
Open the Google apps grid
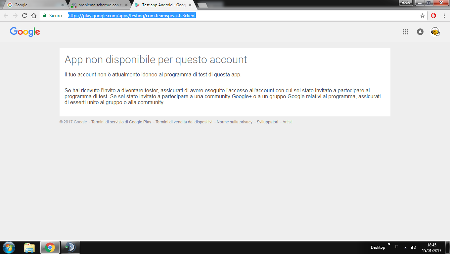pyautogui.click(x=405, y=32)
